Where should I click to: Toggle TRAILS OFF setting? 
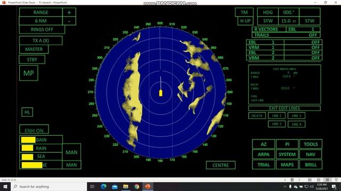286,35
